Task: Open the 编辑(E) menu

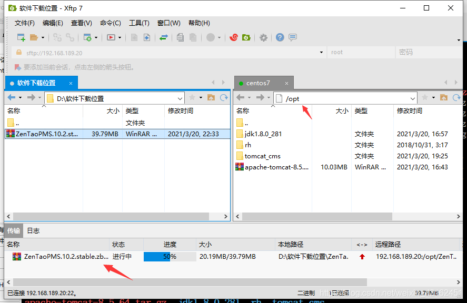Action: tap(53, 23)
